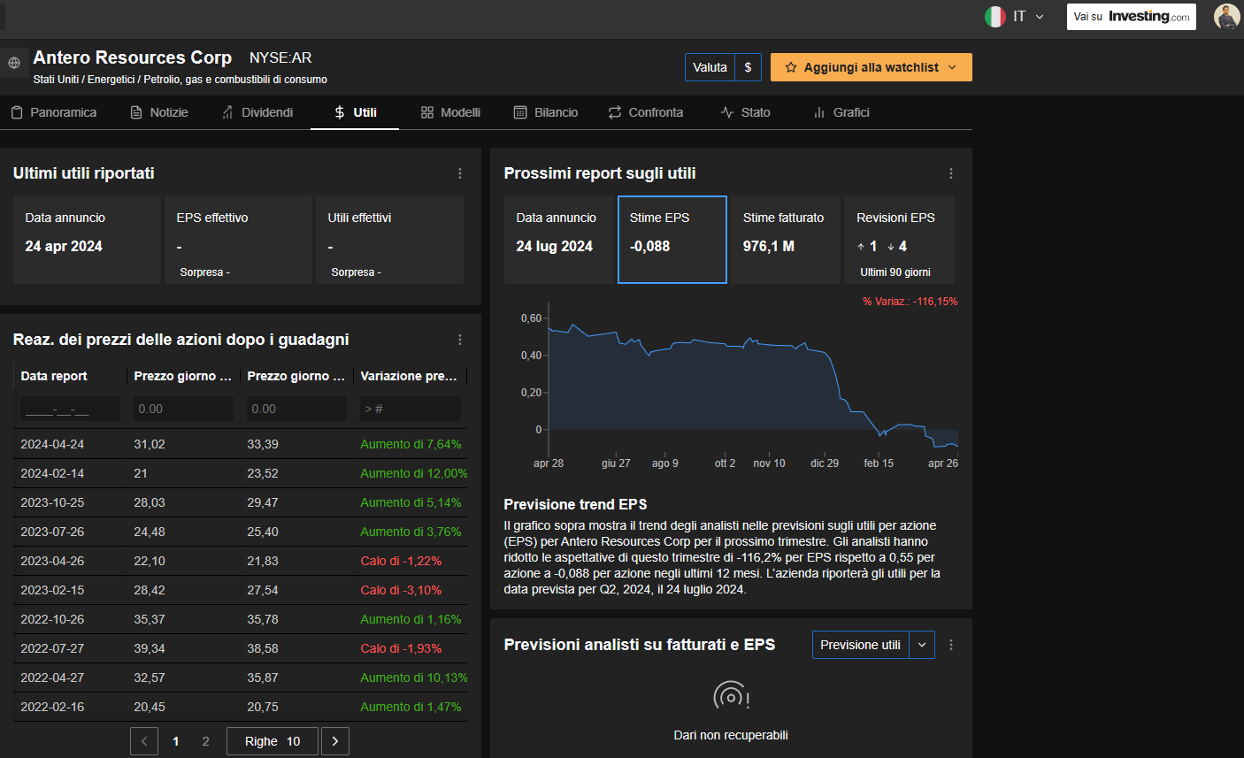Click '% Variaz.: -116,15%' chart label

point(910,302)
